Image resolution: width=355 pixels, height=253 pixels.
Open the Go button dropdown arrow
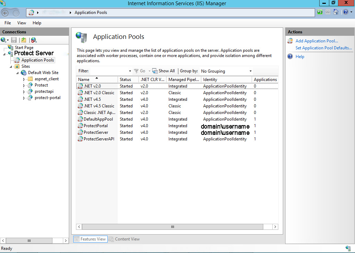(x=149, y=71)
